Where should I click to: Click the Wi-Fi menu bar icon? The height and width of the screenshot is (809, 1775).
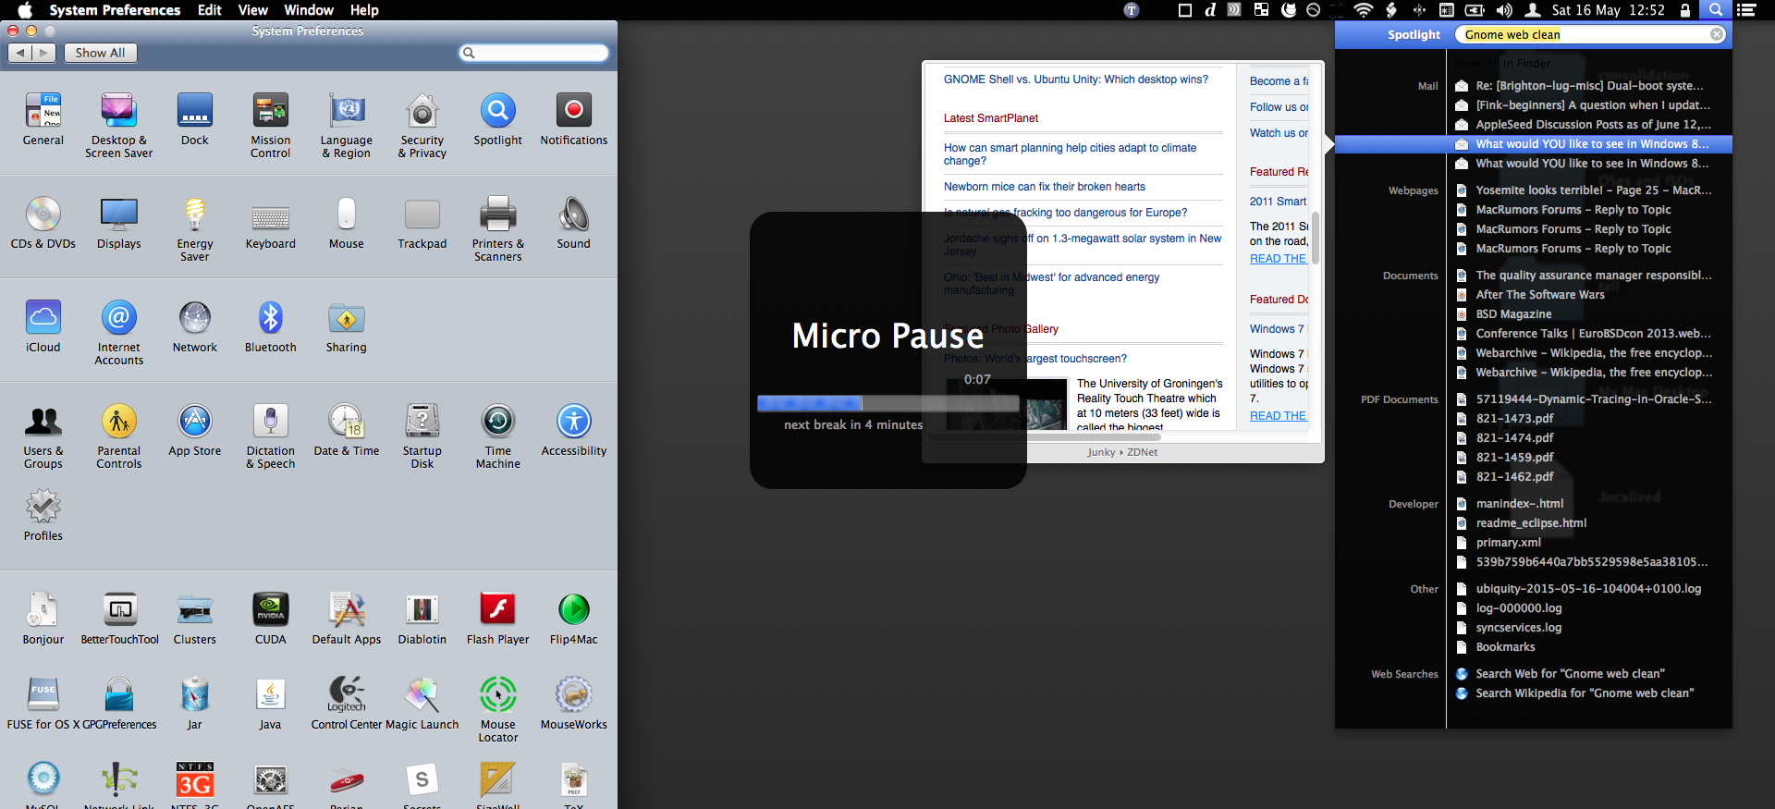(x=1364, y=10)
